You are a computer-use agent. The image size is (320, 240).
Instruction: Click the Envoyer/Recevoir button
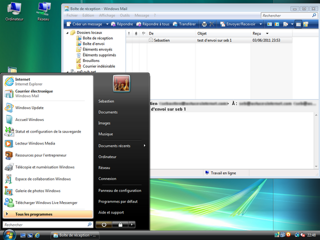pyautogui.click(x=238, y=24)
